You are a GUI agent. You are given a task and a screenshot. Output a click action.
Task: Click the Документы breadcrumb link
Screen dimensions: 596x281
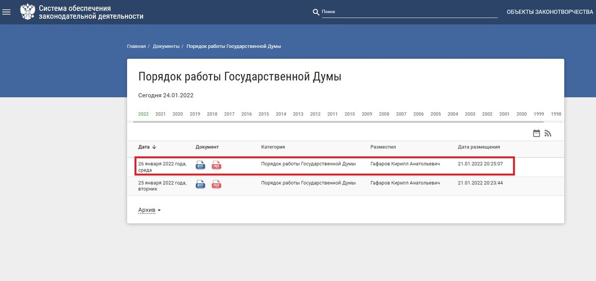(166, 46)
